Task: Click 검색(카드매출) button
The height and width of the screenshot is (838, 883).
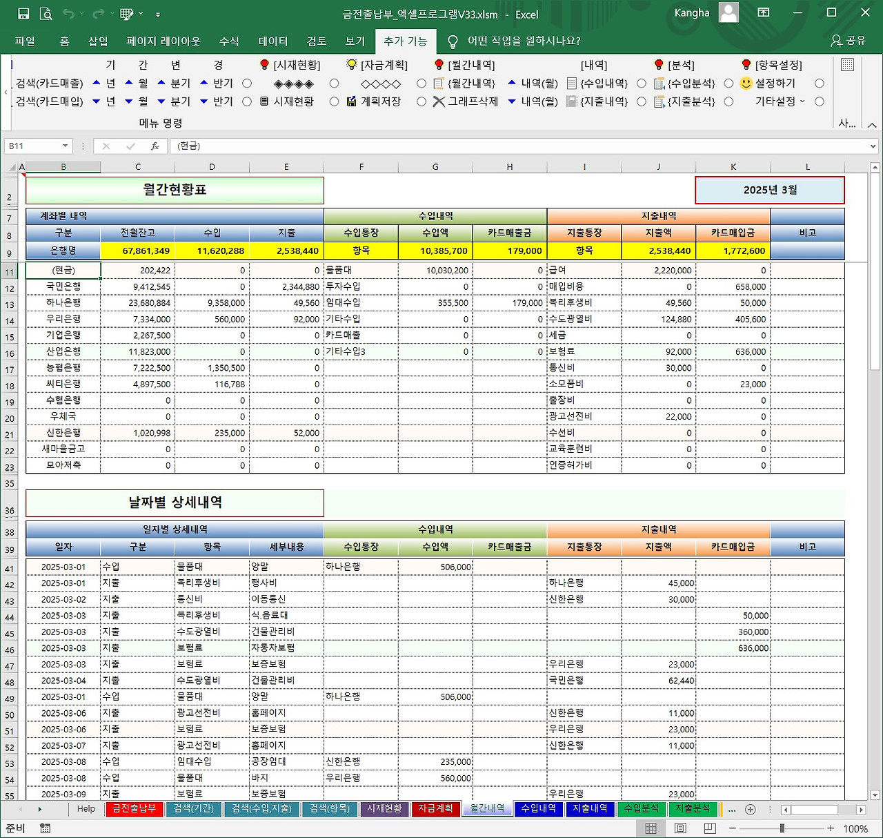Action: click(49, 84)
